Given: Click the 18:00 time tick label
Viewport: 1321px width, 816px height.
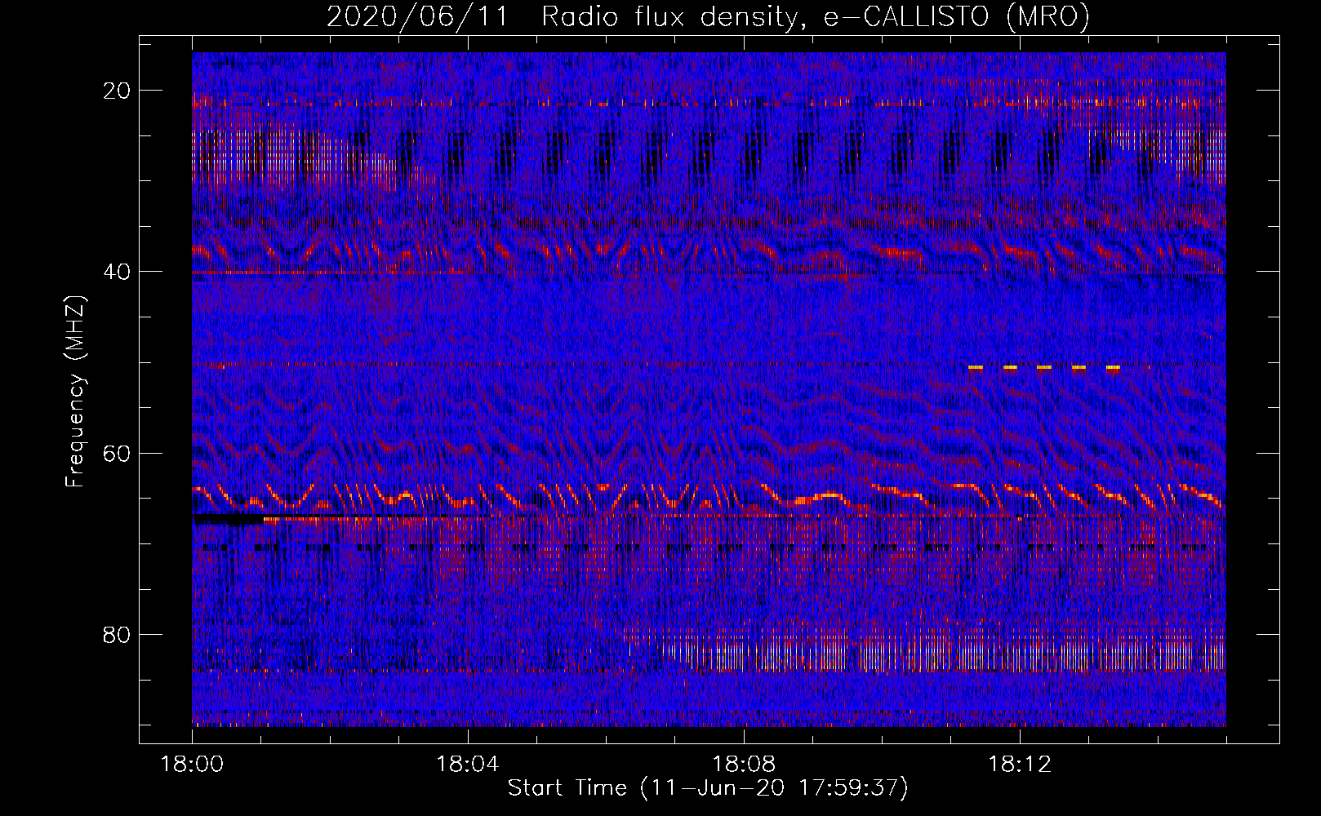Looking at the screenshot, I should click(192, 765).
